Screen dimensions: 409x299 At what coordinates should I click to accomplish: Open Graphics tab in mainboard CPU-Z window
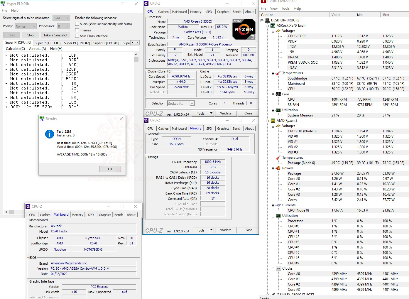coord(105,215)
